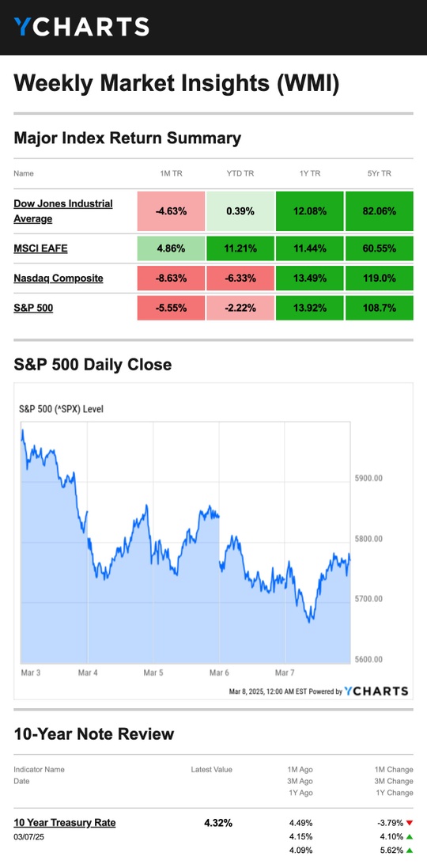427x864 pixels.
Task: Click the YCharts logo in header
Action: (x=81, y=26)
